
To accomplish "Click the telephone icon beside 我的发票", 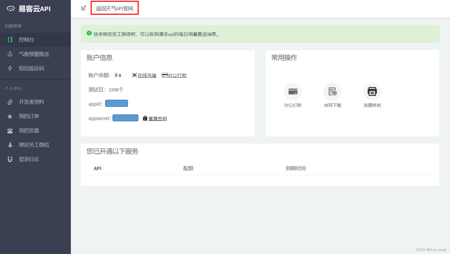I will pyautogui.click(x=10, y=131).
